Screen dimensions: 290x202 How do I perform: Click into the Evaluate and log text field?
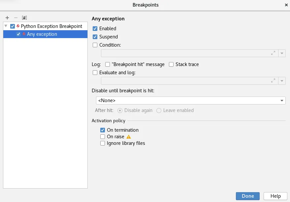tap(185, 81)
